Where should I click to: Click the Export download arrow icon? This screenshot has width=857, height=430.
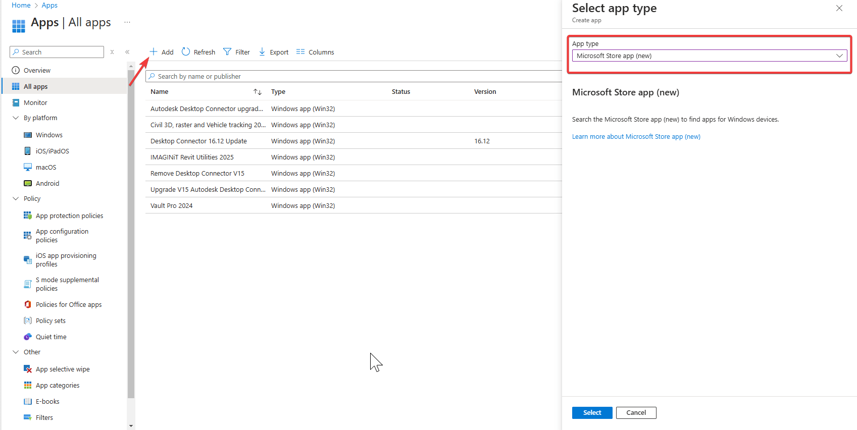[262, 51]
